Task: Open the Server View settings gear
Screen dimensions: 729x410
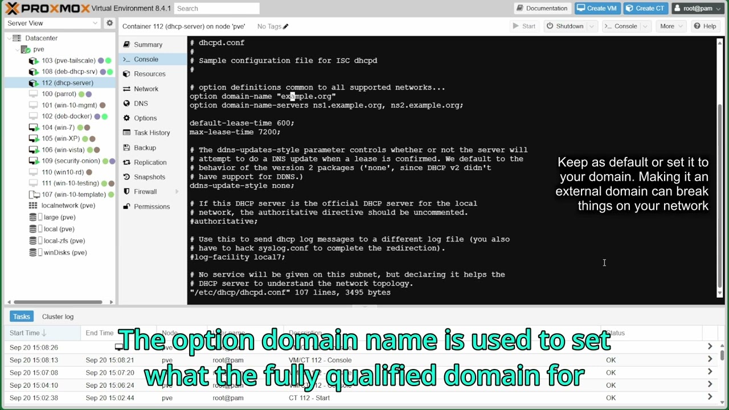Action: tap(109, 23)
